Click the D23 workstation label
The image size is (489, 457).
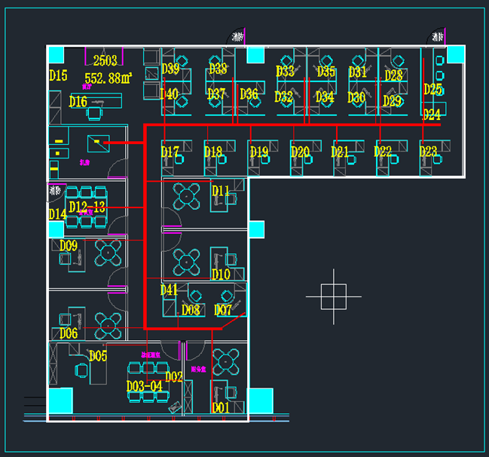point(428,152)
